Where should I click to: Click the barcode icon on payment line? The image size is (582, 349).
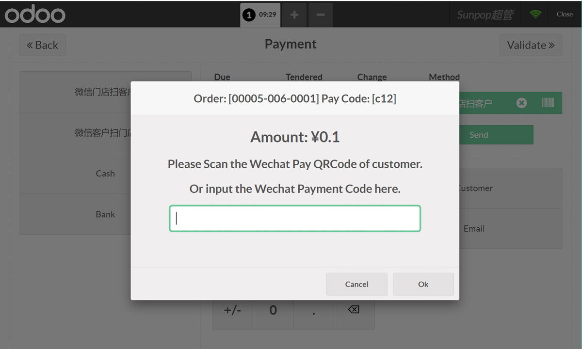[x=548, y=103]
